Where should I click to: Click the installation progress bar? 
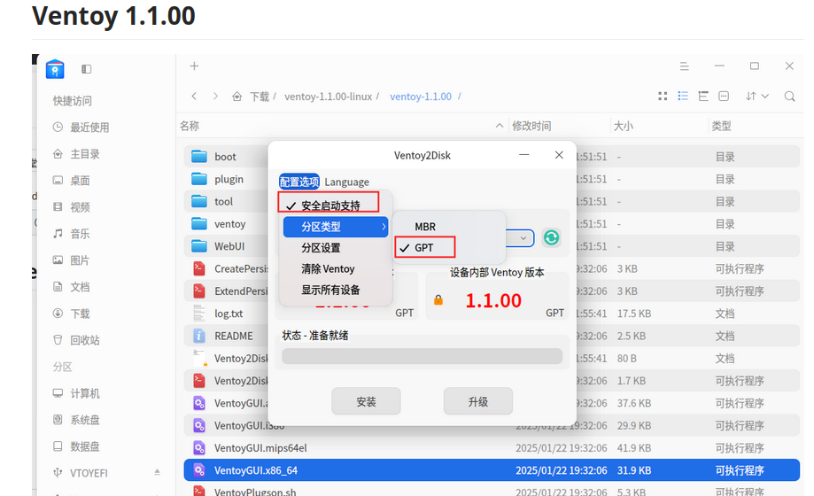[x=422, y=356]
